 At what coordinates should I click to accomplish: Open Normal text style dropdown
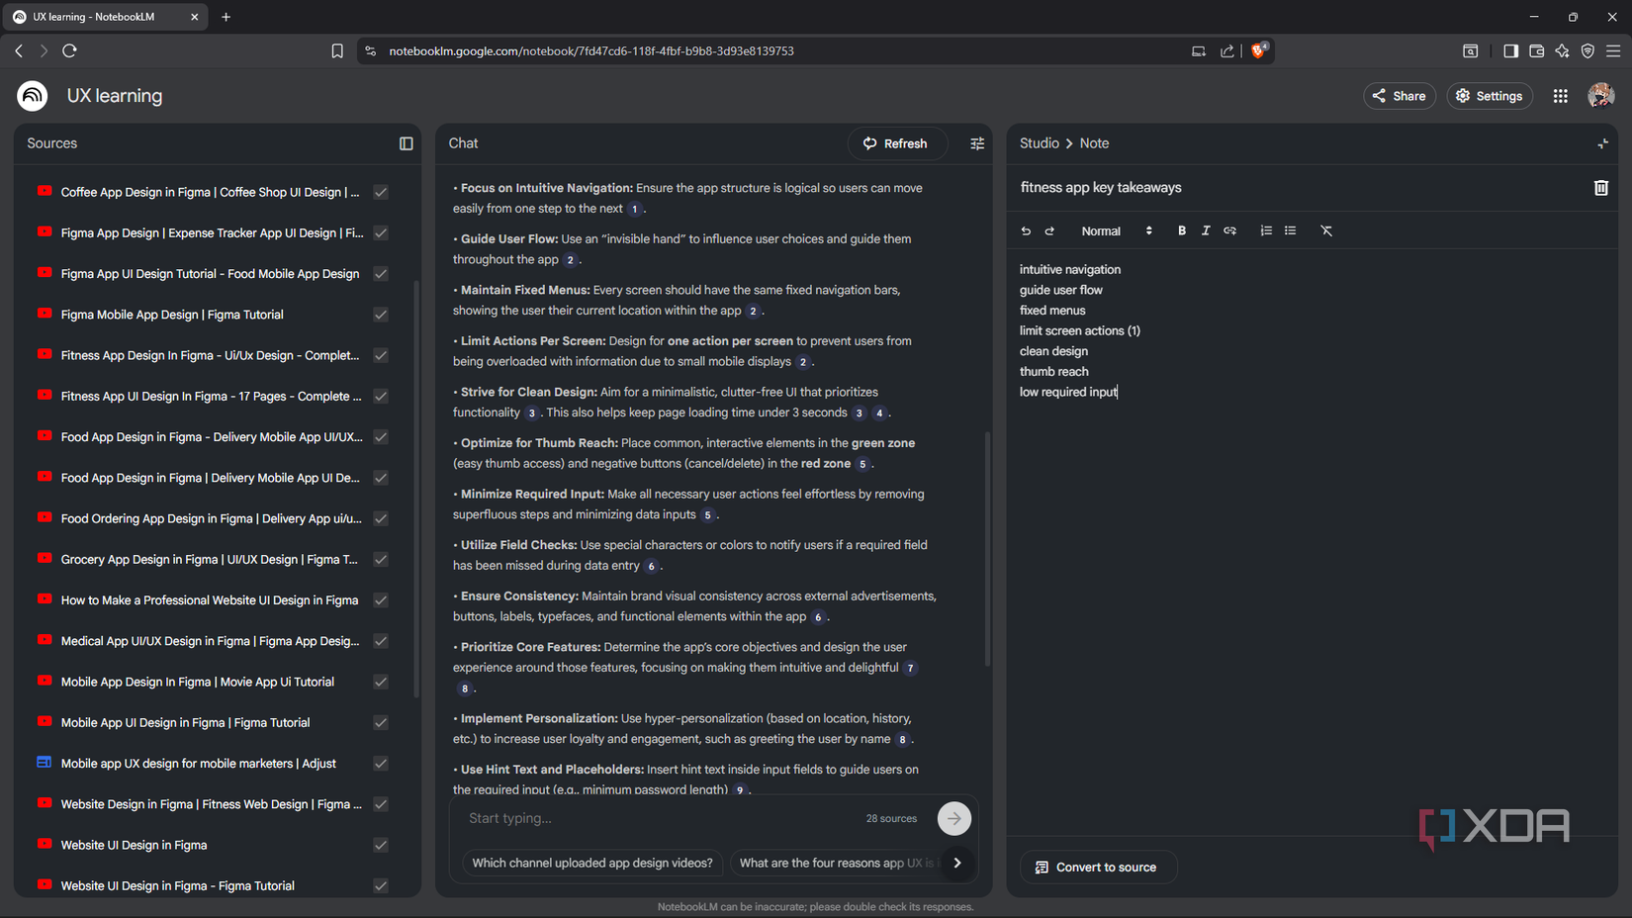pyautogui.click(x=1117, y=230)
